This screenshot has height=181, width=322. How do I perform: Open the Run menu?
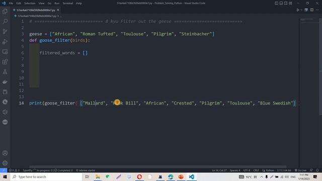pos(57,4)
